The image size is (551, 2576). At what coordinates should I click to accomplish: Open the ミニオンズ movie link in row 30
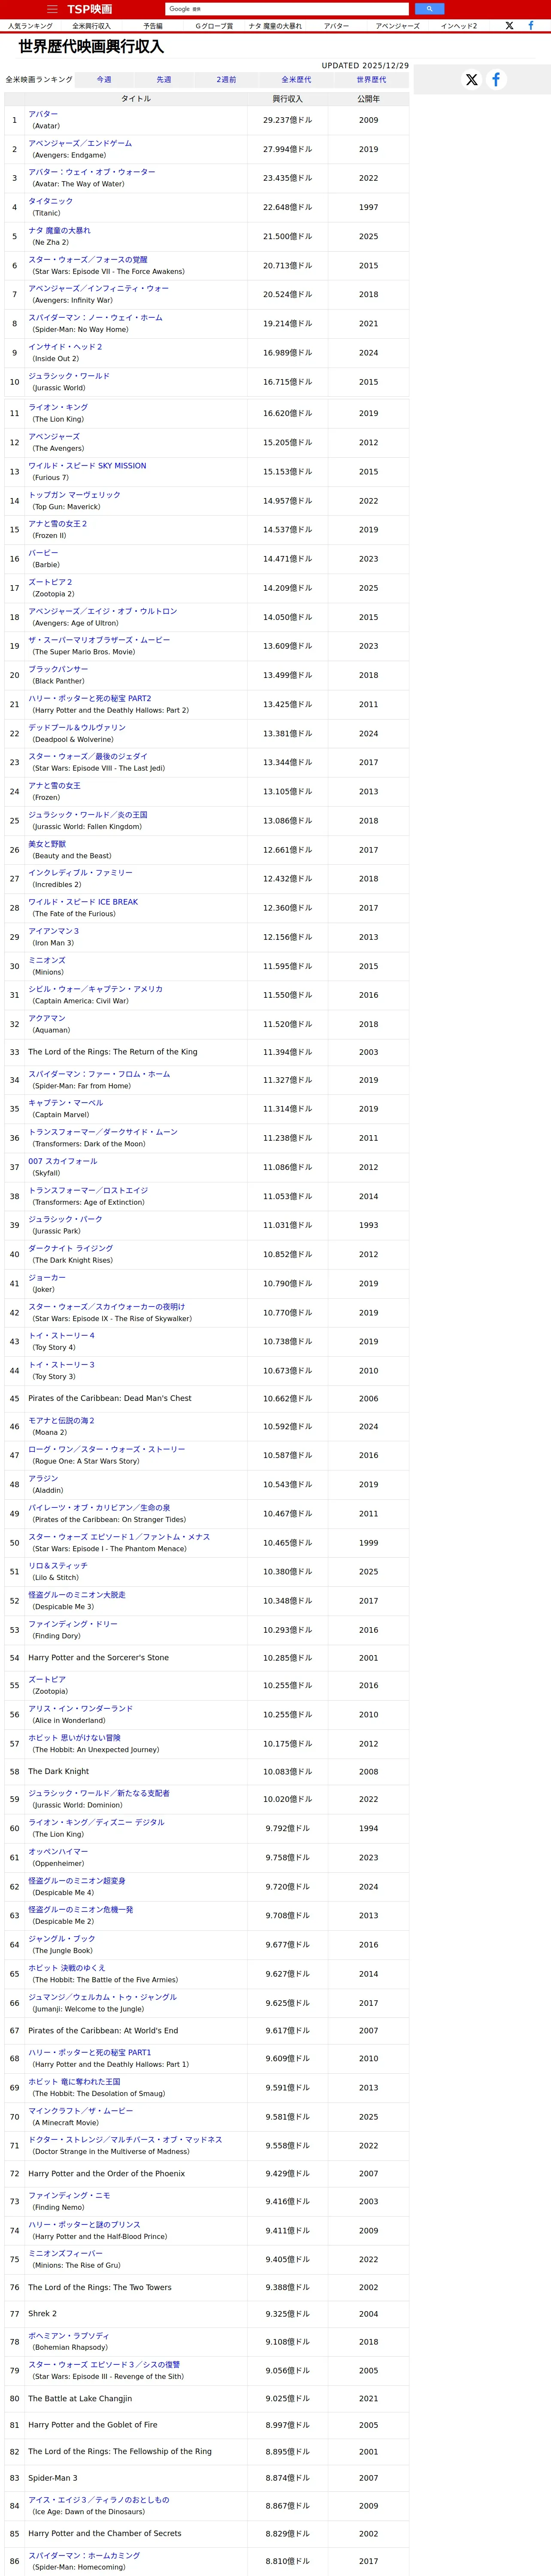click(47, 960)
